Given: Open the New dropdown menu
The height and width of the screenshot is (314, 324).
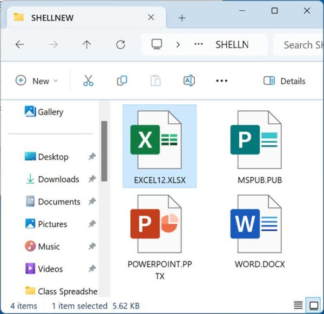Looking at the screenshot, I should pos(37,81).
